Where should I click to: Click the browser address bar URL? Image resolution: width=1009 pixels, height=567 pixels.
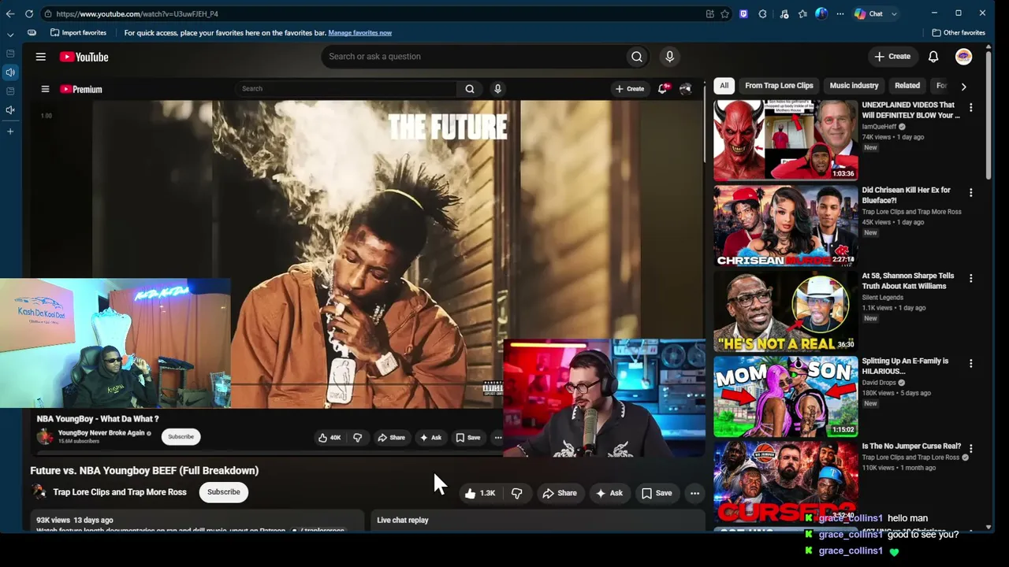137,13
